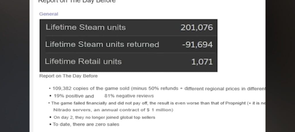The image size is (295, 132).
Task: Select the Lifetime Steam units returned label
Action: [x=102, y=44]
